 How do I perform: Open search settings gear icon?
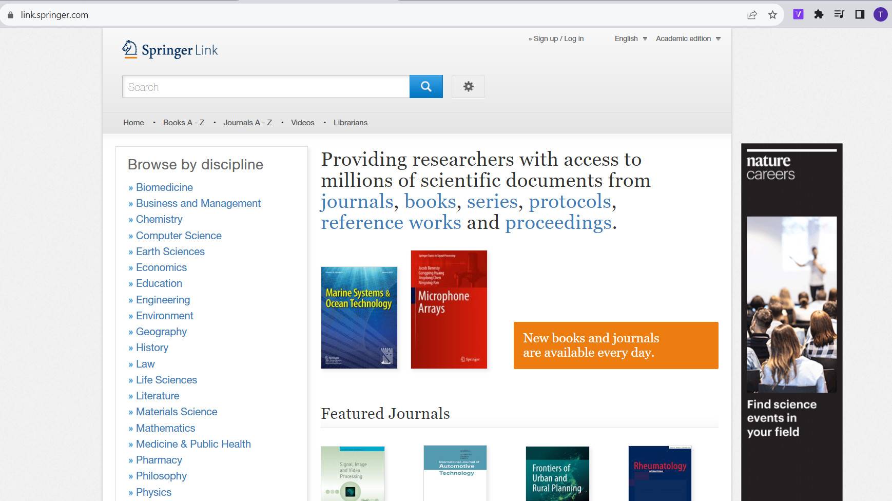coord(468,86)
